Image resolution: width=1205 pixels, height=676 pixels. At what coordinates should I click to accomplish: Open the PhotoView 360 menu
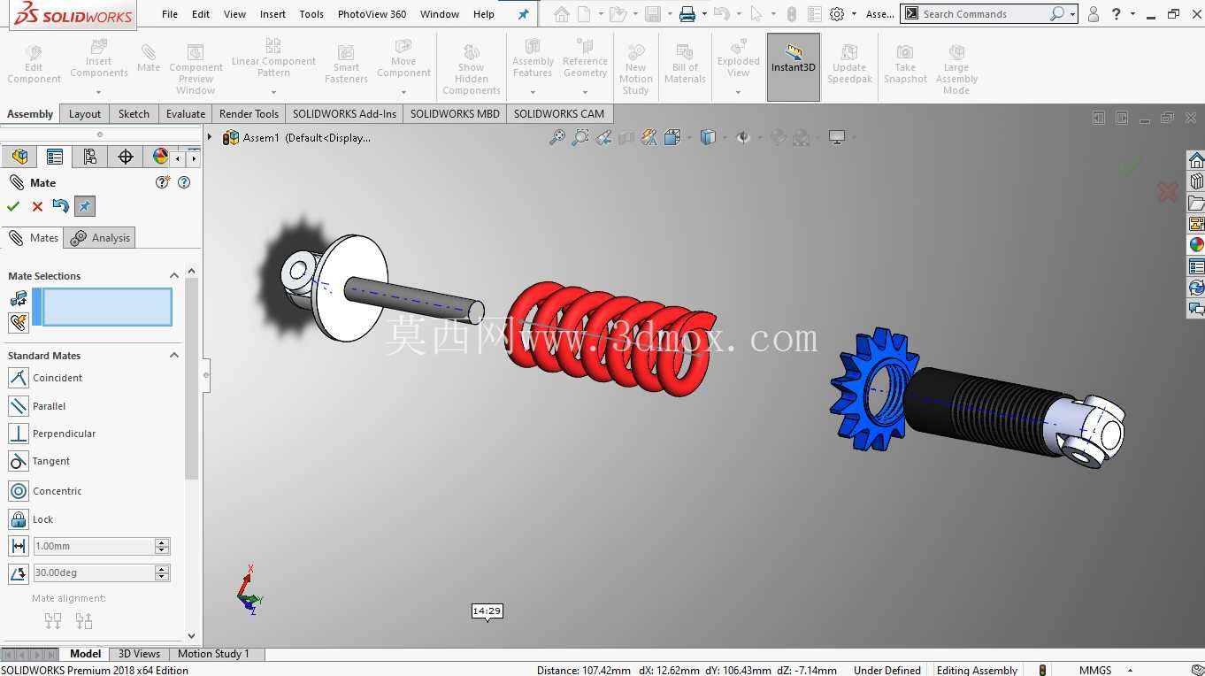click(x=372, y=14)
